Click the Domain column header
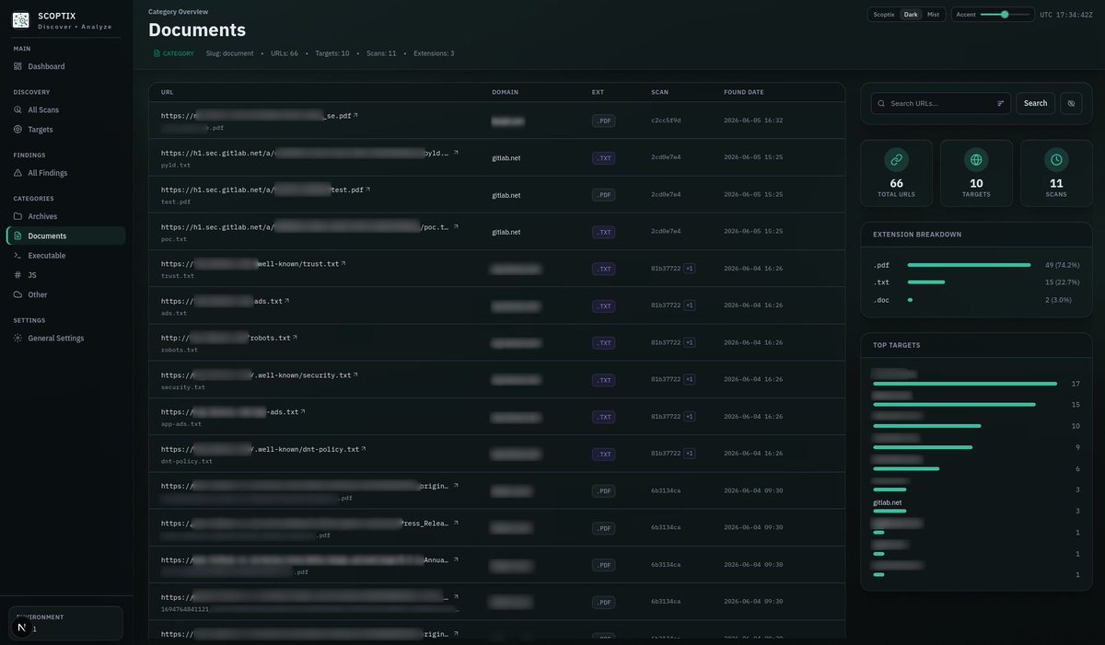The width and height of the screenshot is (1105, 645). tap(505, 92)
